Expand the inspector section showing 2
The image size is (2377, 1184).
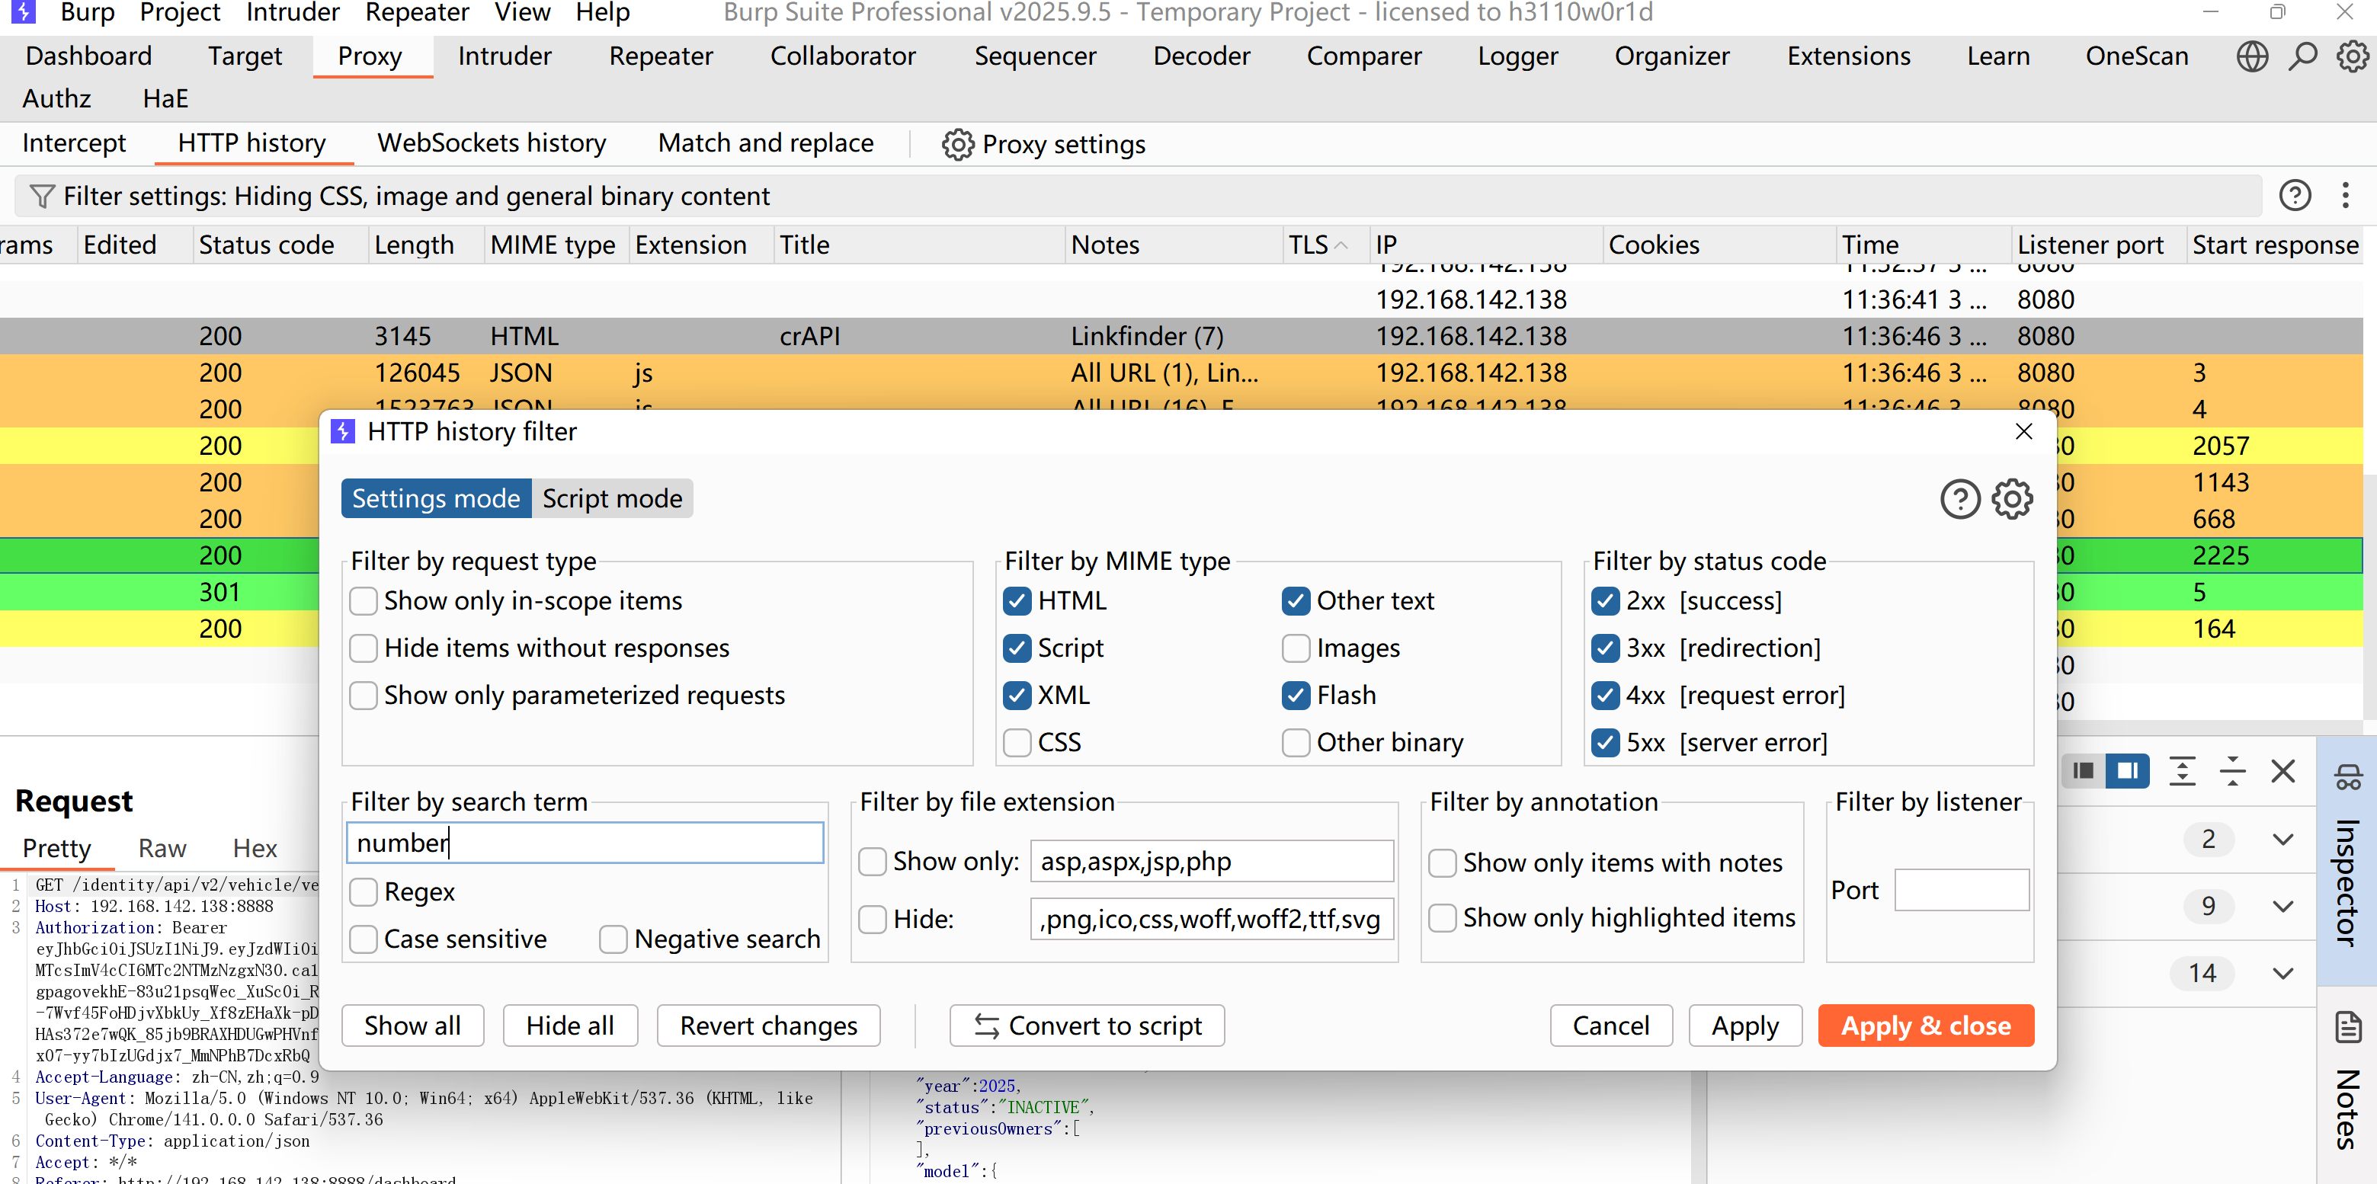pyautogui.click(x=2282, y=840)
